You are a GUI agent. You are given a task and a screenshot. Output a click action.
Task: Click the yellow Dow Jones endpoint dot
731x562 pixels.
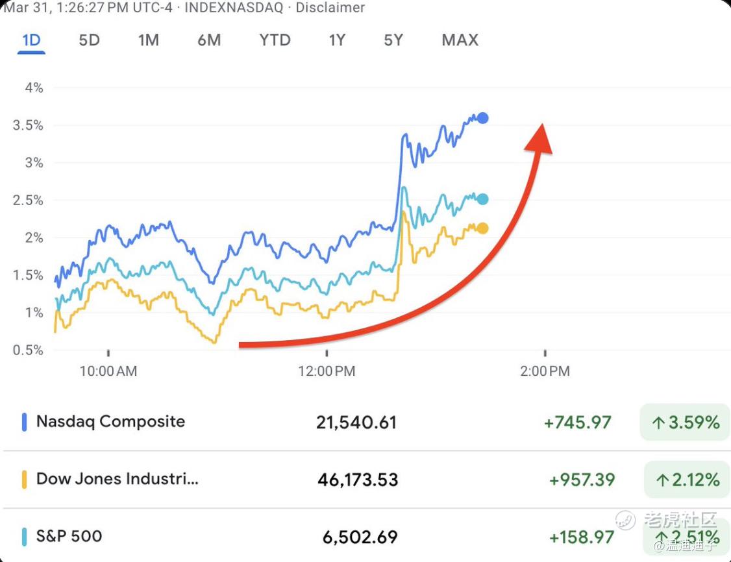pyautogui.click(x=482, y=228)
